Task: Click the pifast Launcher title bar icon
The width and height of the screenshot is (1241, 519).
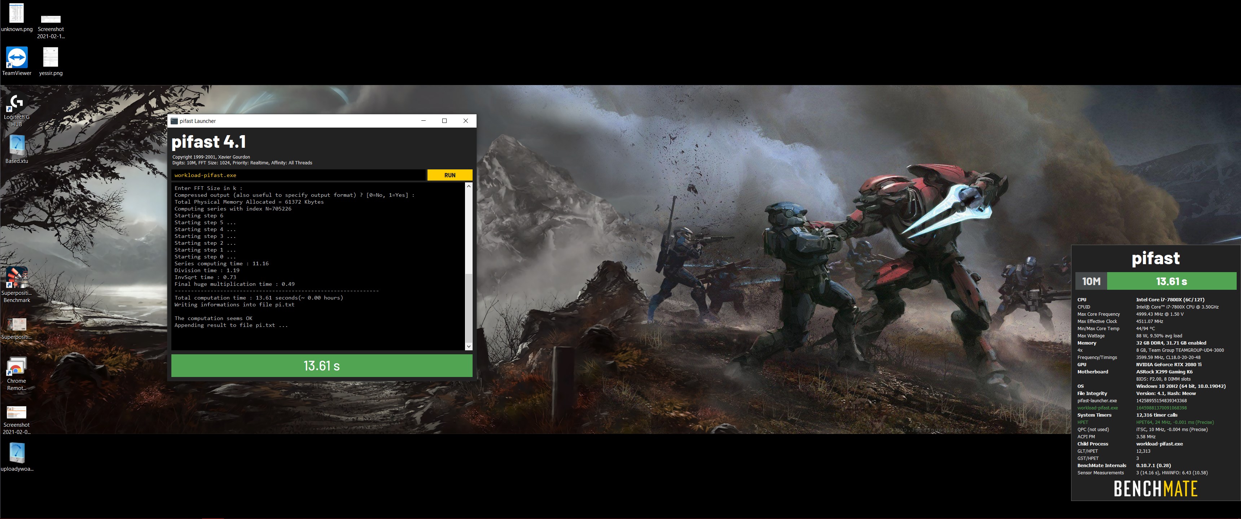Action: (174, 121)
